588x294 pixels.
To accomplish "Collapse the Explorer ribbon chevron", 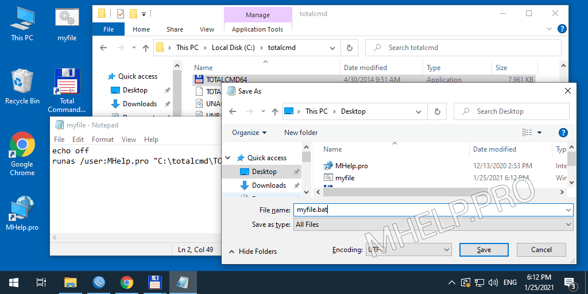I will pos(550,29).
